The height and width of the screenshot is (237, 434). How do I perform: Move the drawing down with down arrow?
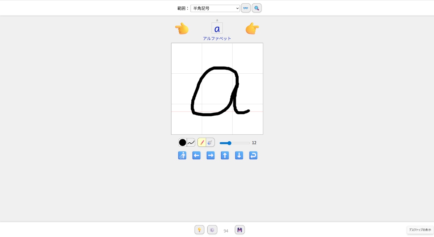239,155
